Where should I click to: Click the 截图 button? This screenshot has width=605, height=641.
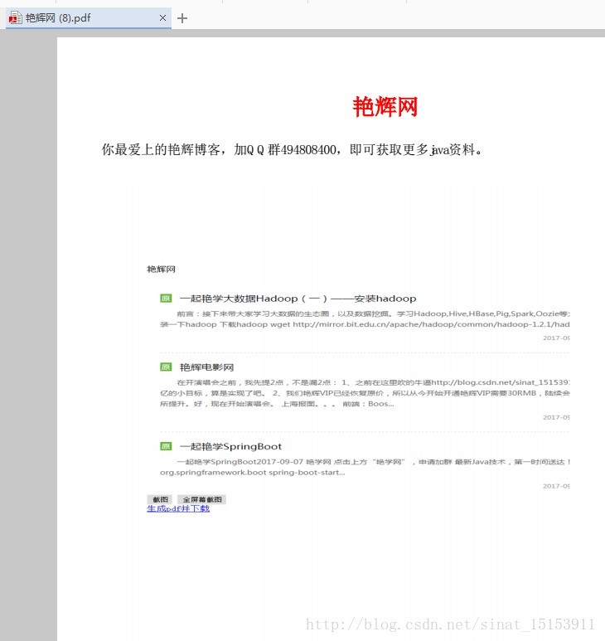(160, 499)
